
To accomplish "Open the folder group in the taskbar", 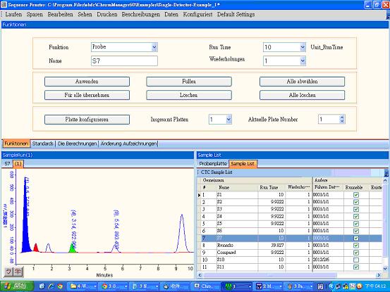I will (x=83, y=286).
